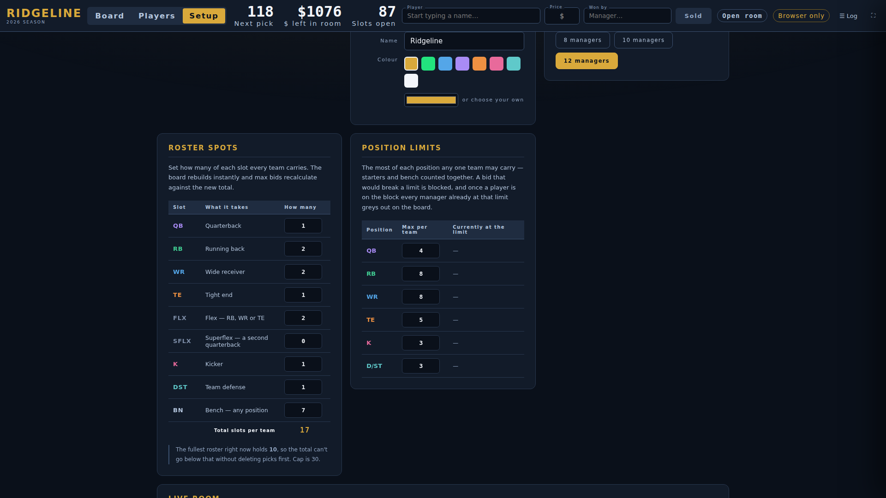Edit QB max per team limit
Image resolution: width=886 pixels, height=498 pixels.
pos(421,251)
